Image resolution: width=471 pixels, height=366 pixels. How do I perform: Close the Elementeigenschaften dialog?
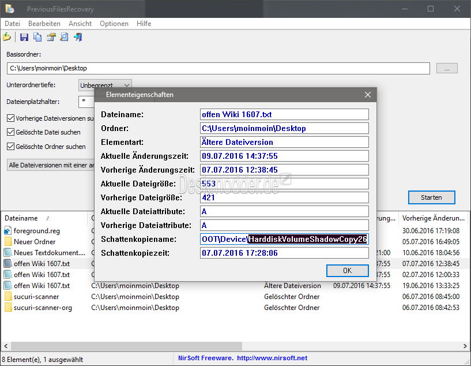pos(368,95)
